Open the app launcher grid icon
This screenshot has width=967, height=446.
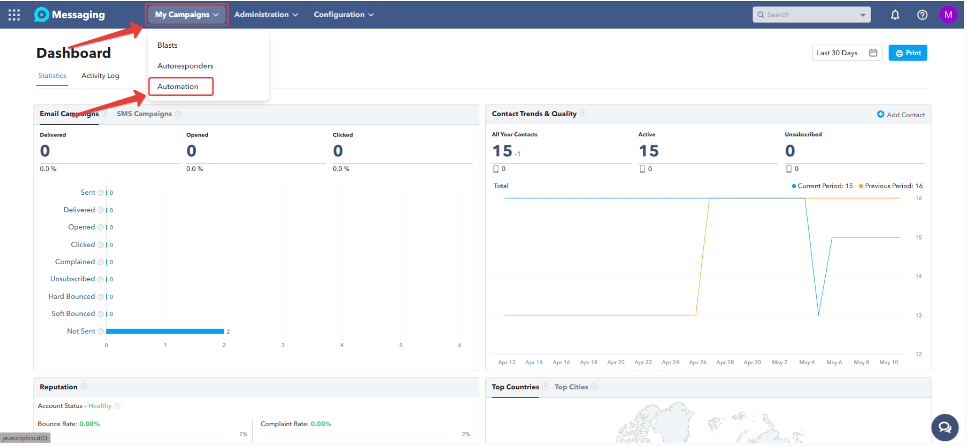click(x=14, y=15)
